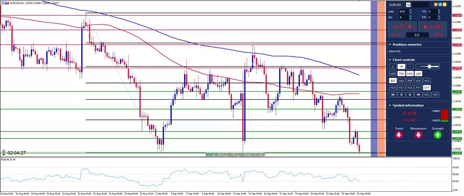The width and height of the screenshot is (464, 196).
Task: Jump chart to start with rewind icon
Action: [x=393, y=95]
